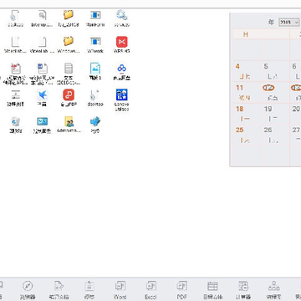
Task: Open the document-with-arrow tool in bottom bar
Action: tap(59, 286)
